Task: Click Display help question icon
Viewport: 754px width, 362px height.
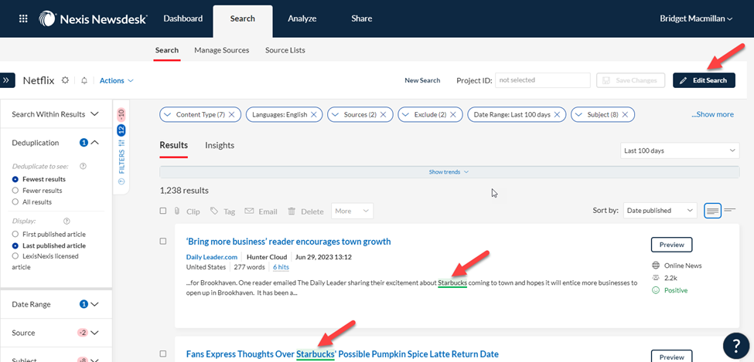Action: click(67, 222)
